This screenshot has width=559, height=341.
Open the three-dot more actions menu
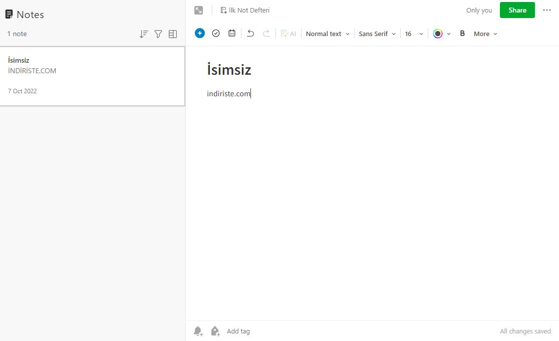tap(547, 10)
